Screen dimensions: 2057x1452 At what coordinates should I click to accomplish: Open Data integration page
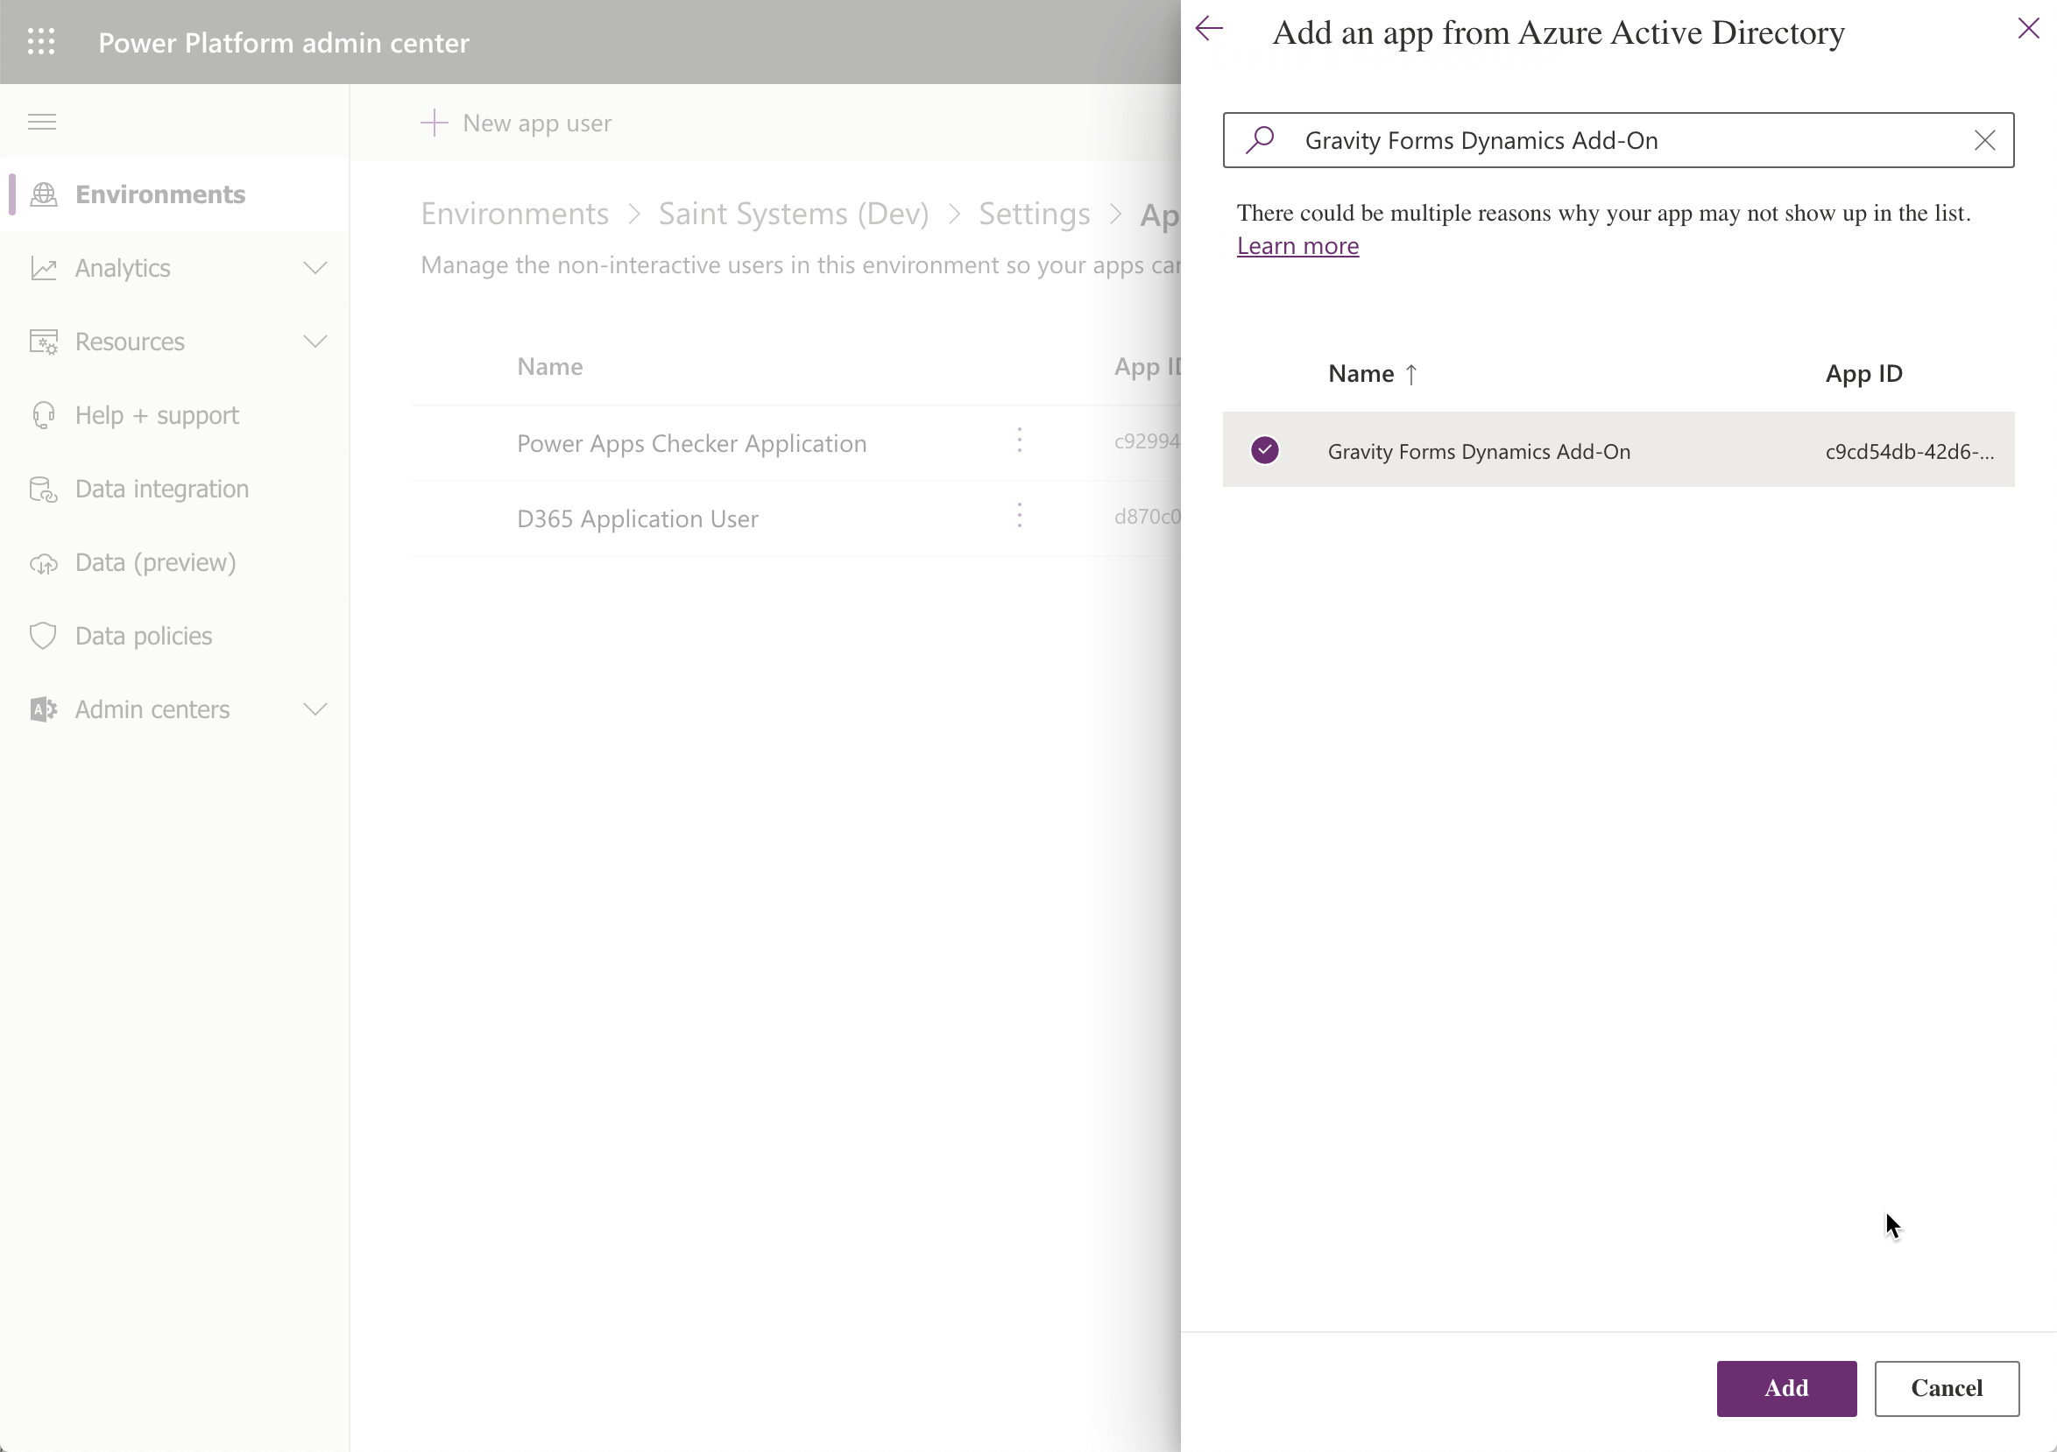coord(175,489)
